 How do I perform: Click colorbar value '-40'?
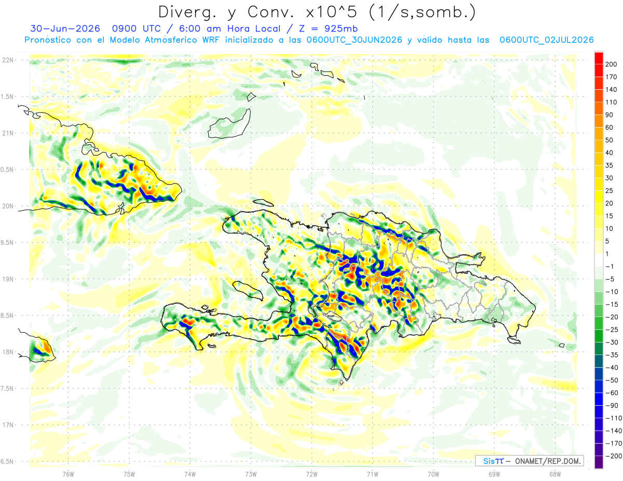click(x=612, y=368)
